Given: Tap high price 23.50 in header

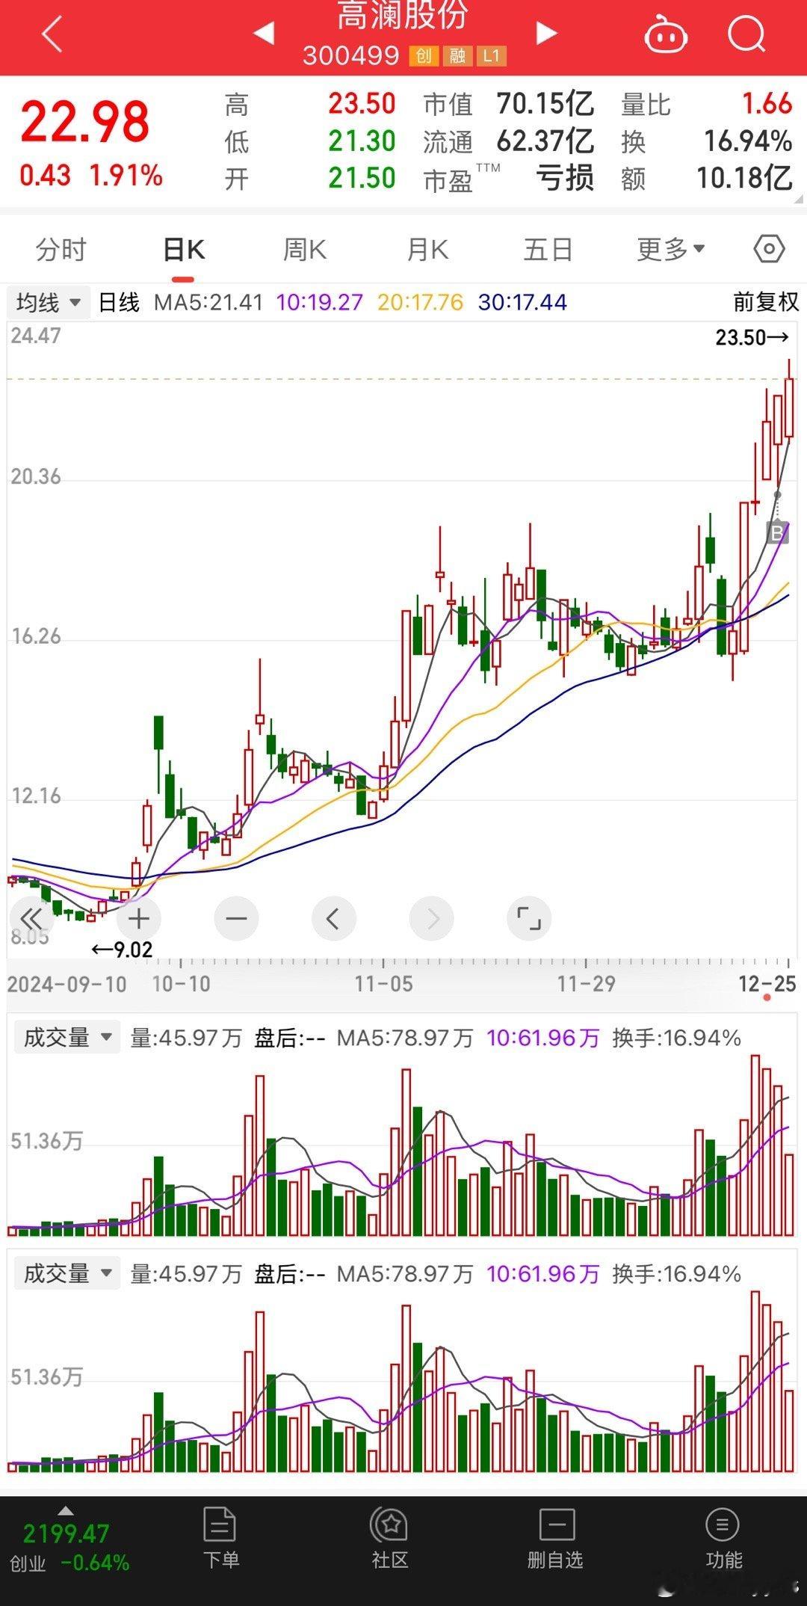Looking at the screenshot, I should [362, 104].
